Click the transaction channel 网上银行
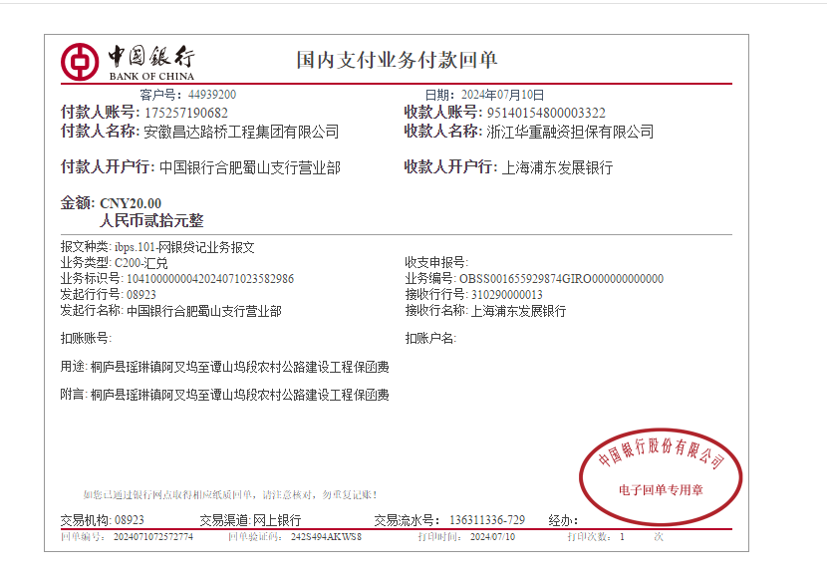Viewport: 827px width, 577px height. [x=276, y=520]
